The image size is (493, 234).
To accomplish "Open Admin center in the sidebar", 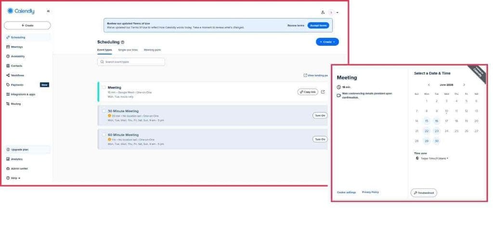I will [x=27, y=169].
